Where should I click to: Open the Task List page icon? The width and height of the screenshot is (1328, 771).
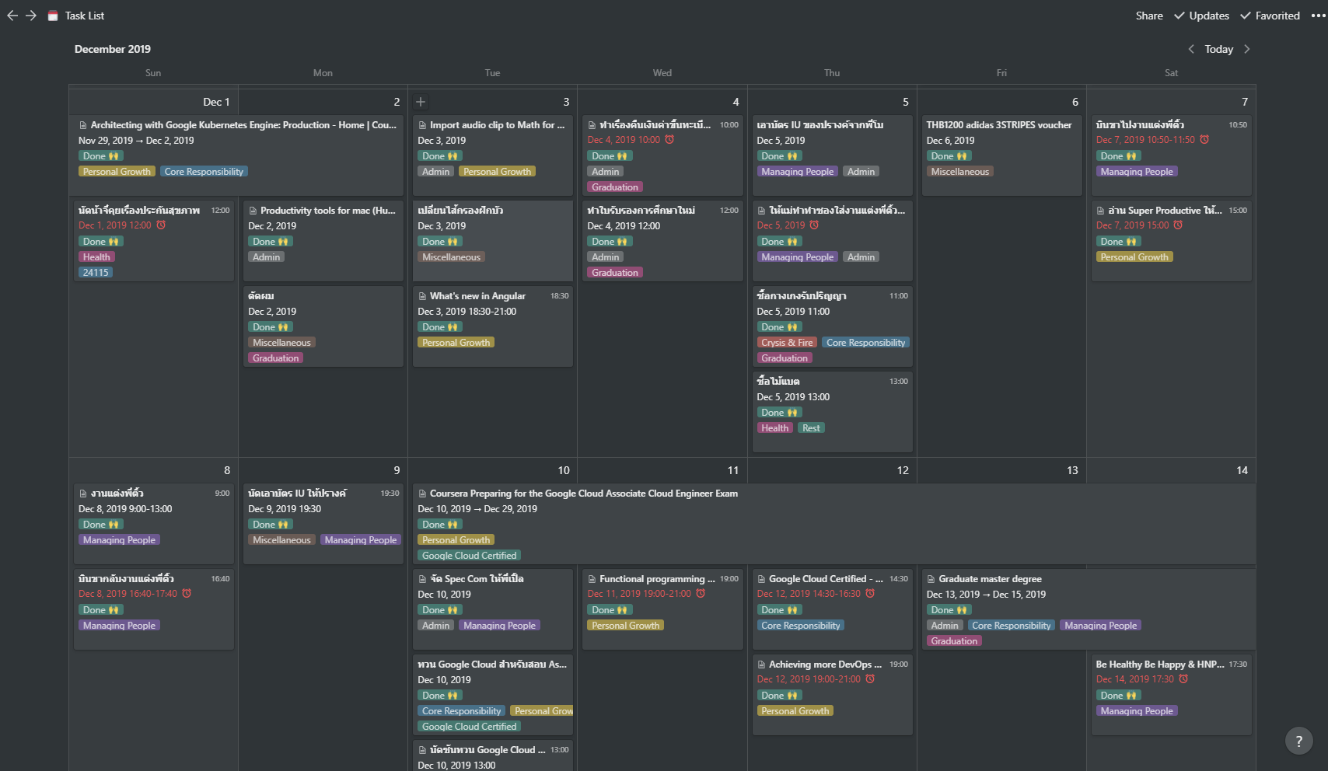point(53,15)
